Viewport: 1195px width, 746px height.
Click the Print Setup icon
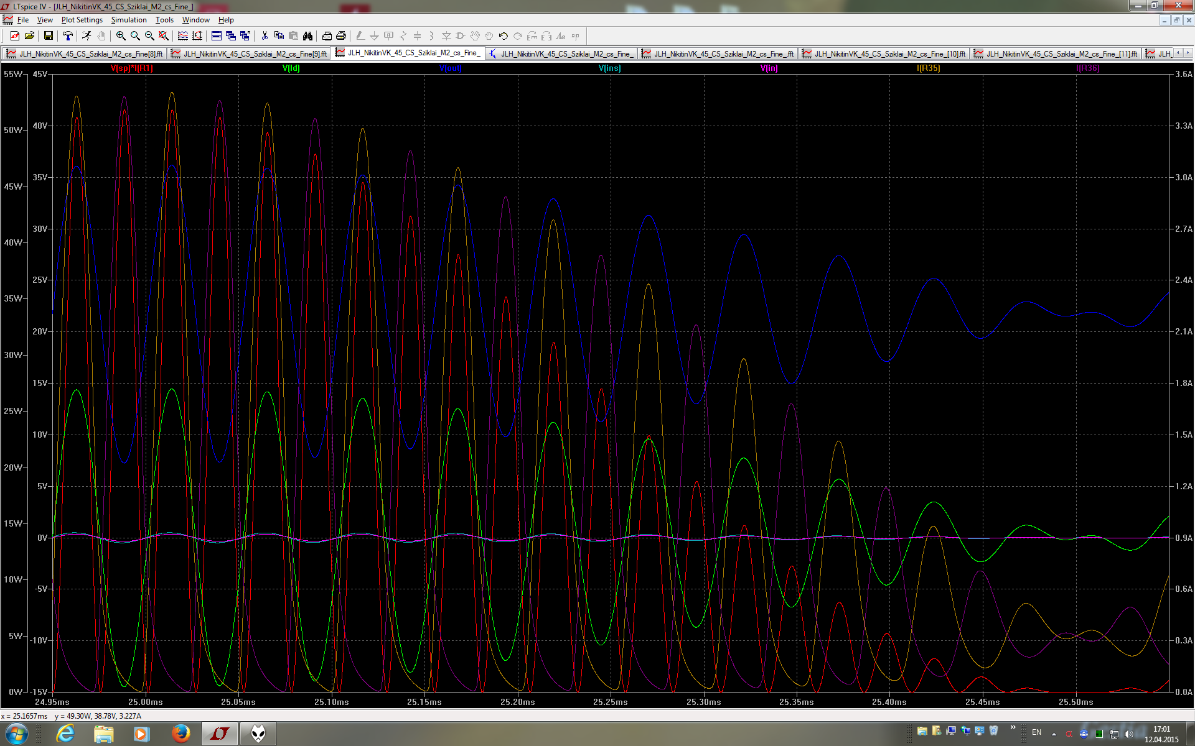click(x=327, y=36)
